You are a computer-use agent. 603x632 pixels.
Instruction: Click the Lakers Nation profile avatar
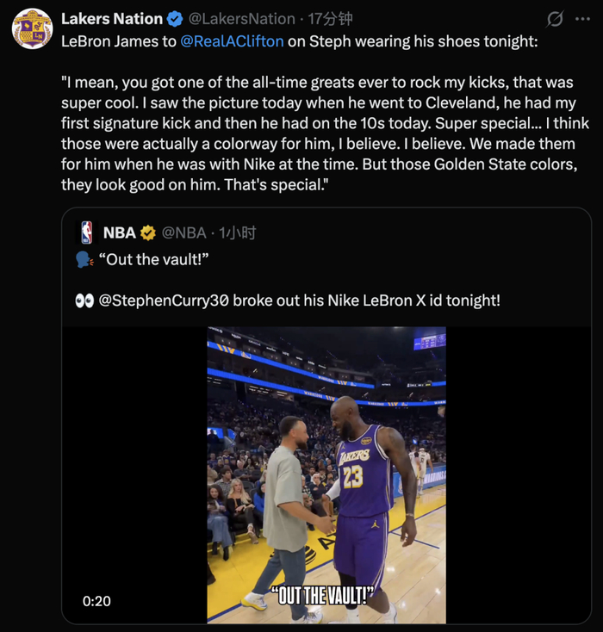[x=32, y=28]
